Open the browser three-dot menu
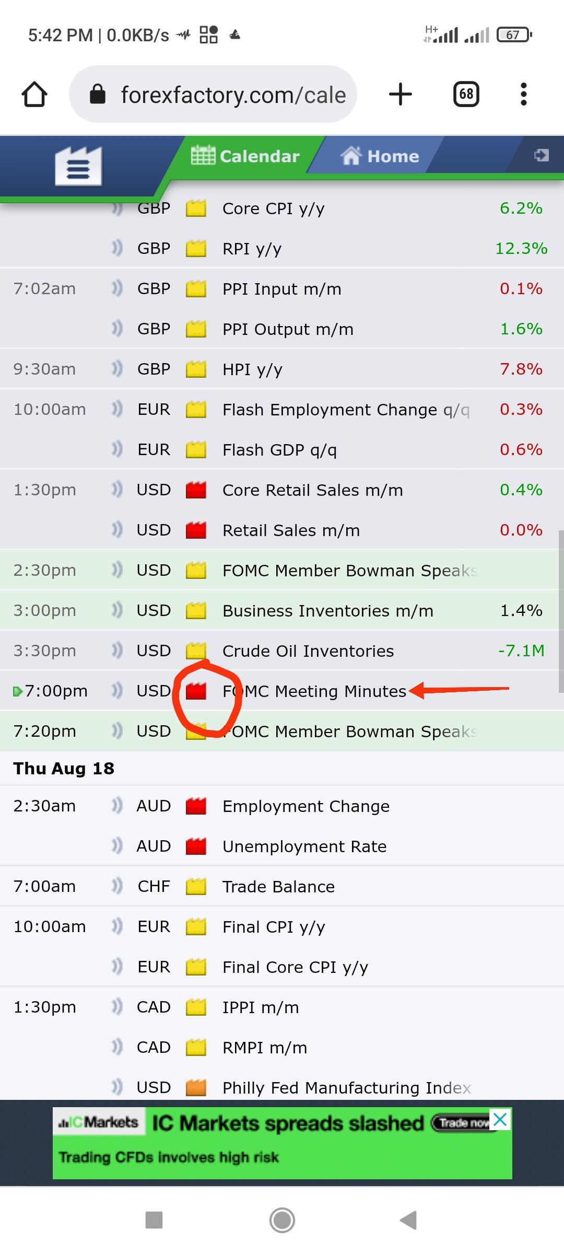Screen dimensions: 564x1254 pos(523,95)
